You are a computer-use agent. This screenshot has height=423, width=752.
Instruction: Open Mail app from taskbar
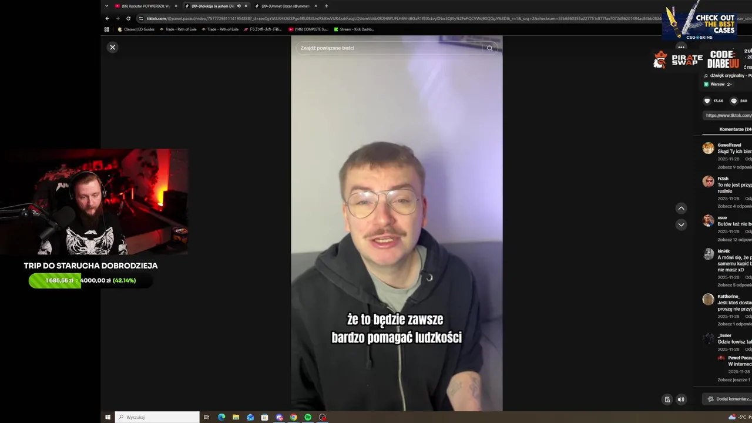pos(250,417)
